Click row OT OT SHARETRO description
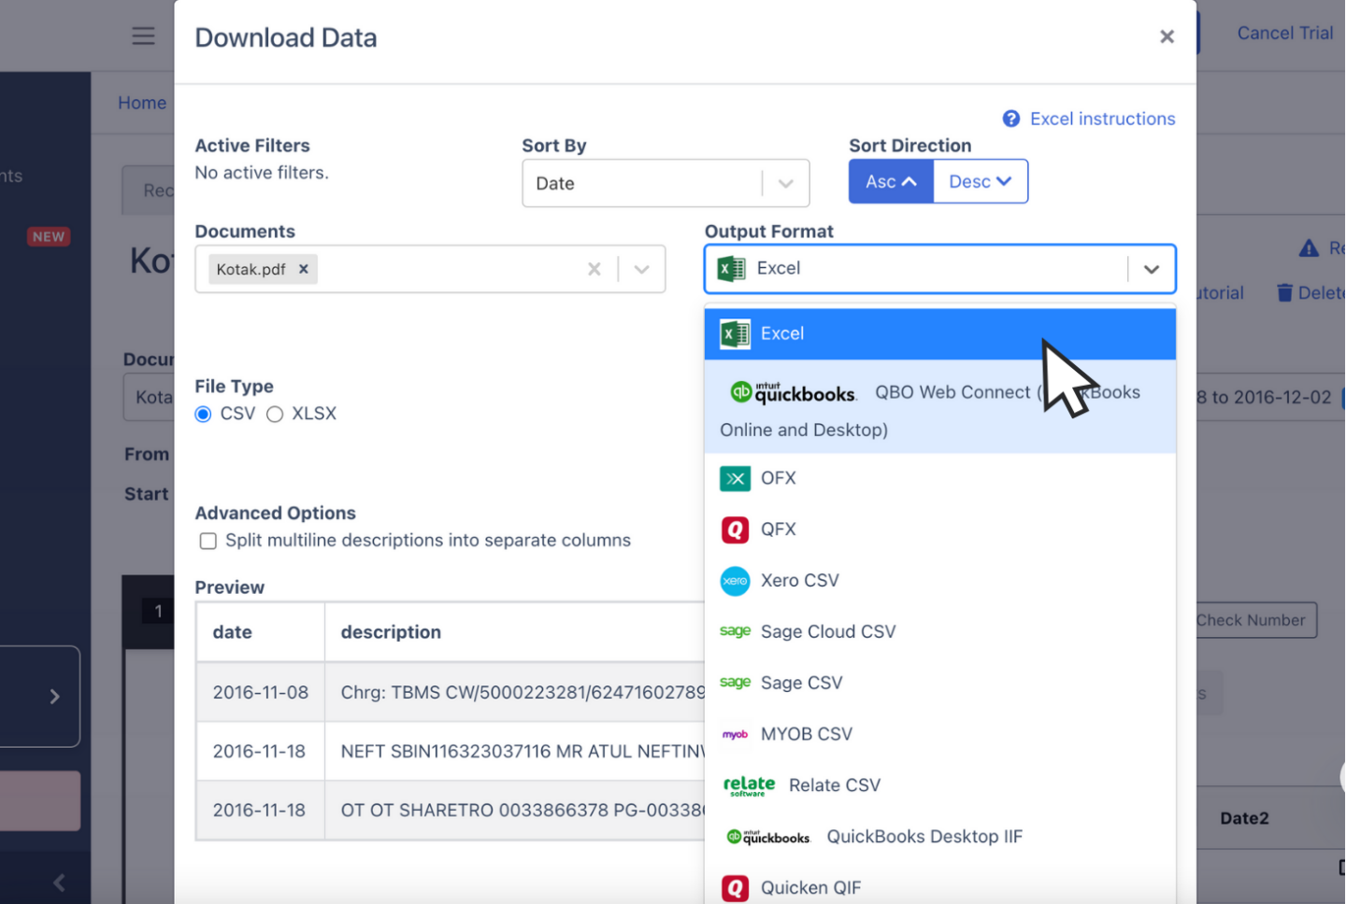Image resolution: width=1346 pixels, height=904 pixels. point(515,810)
